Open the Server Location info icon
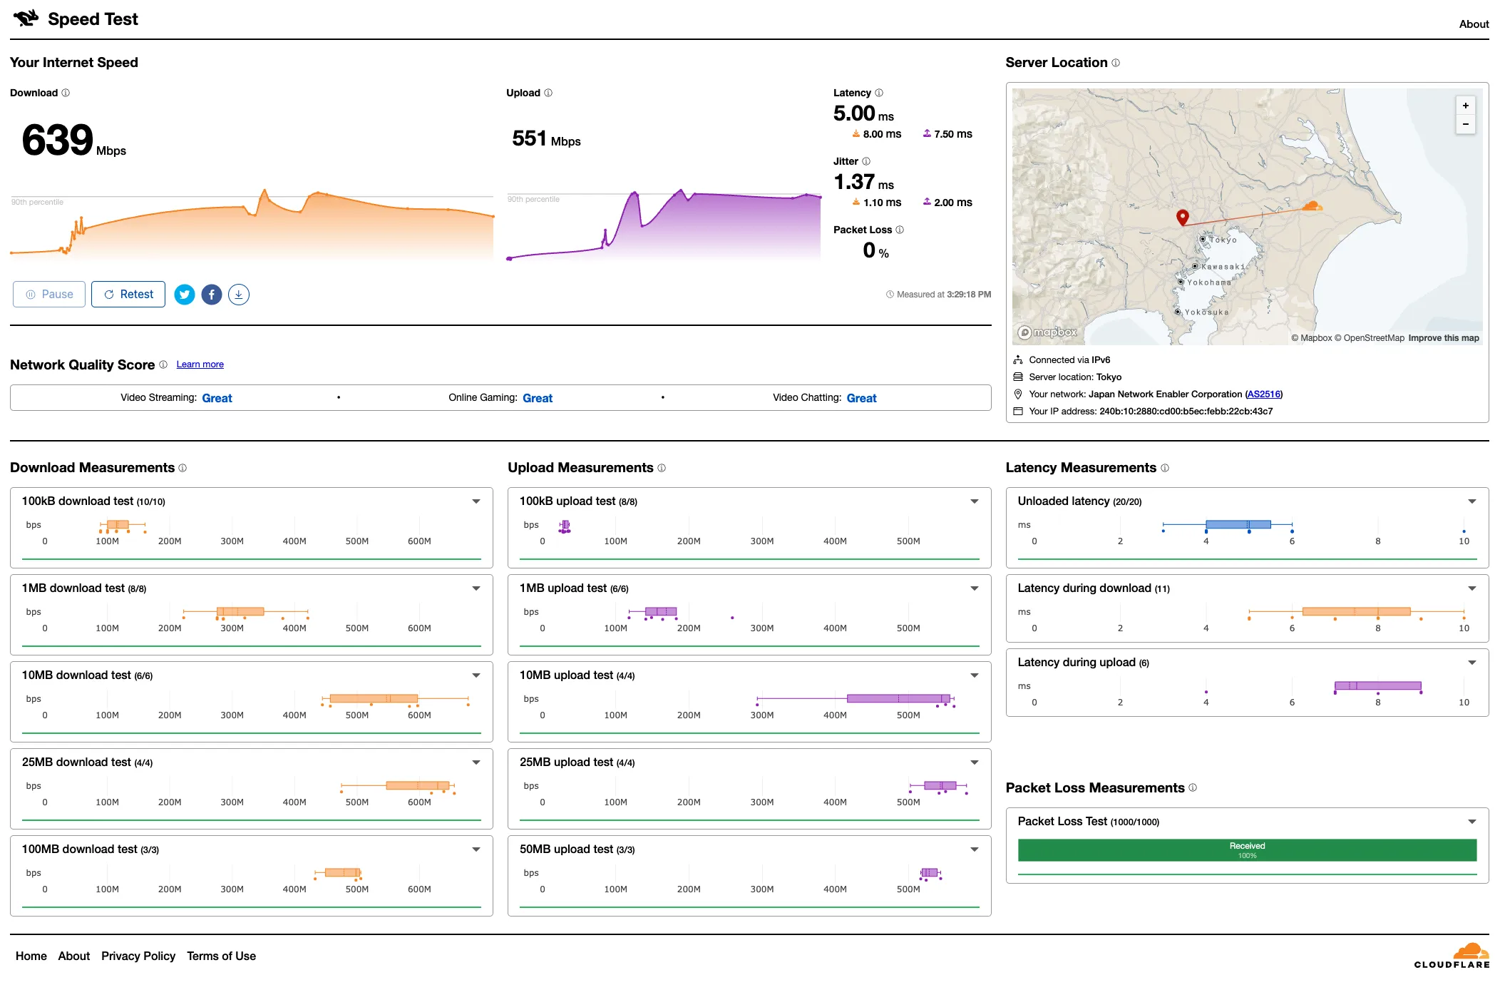Screen dimensions: 1500x985 tap(1116, 63)
